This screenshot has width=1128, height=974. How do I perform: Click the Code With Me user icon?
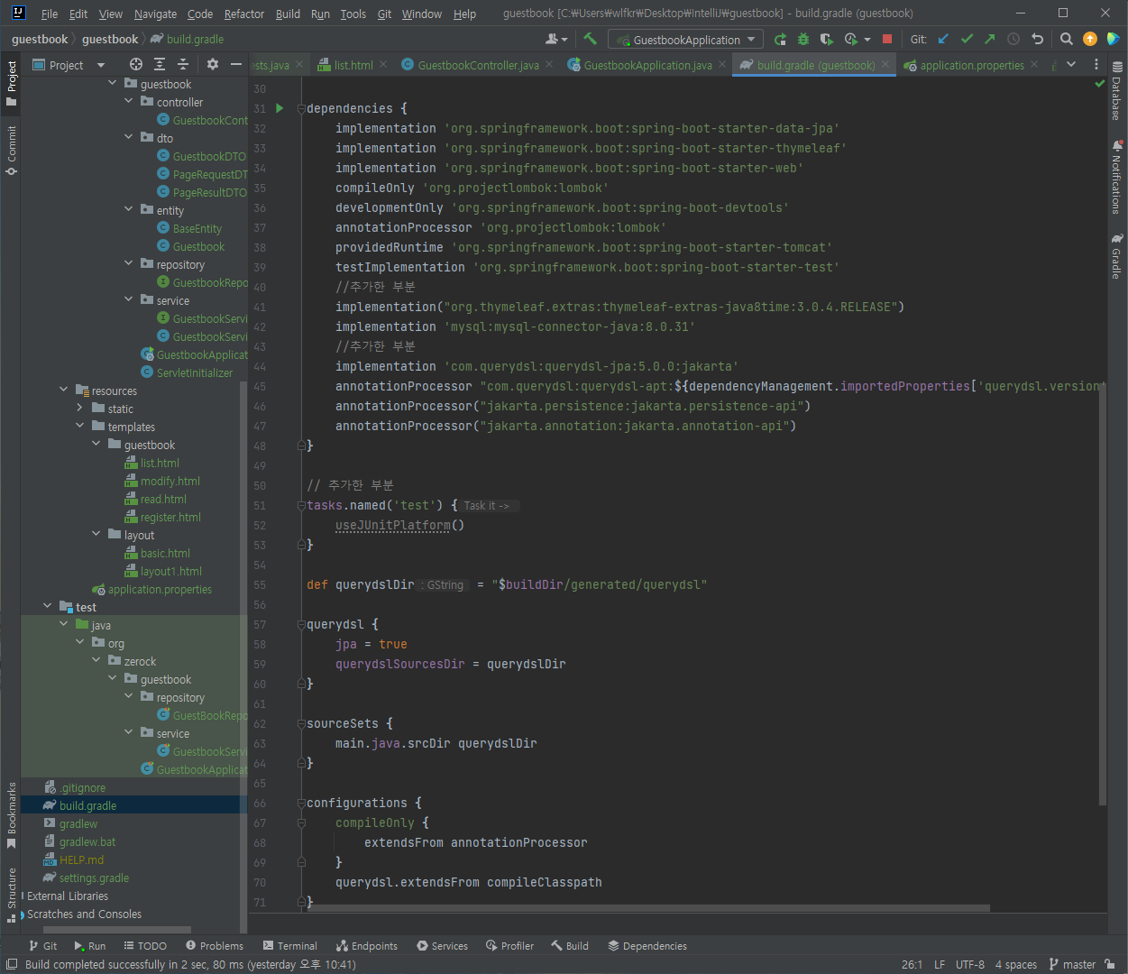(556, 39)
